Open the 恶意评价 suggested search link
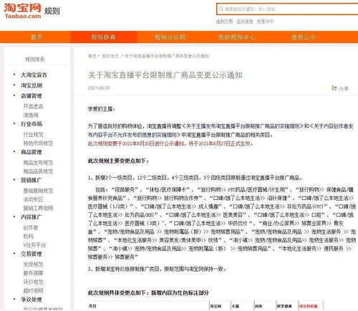Viewport: 358px width, 311px height. [265, 21]
